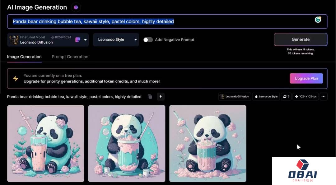Click the Generate button
This screenshot has width=336, height=185.
300,39
